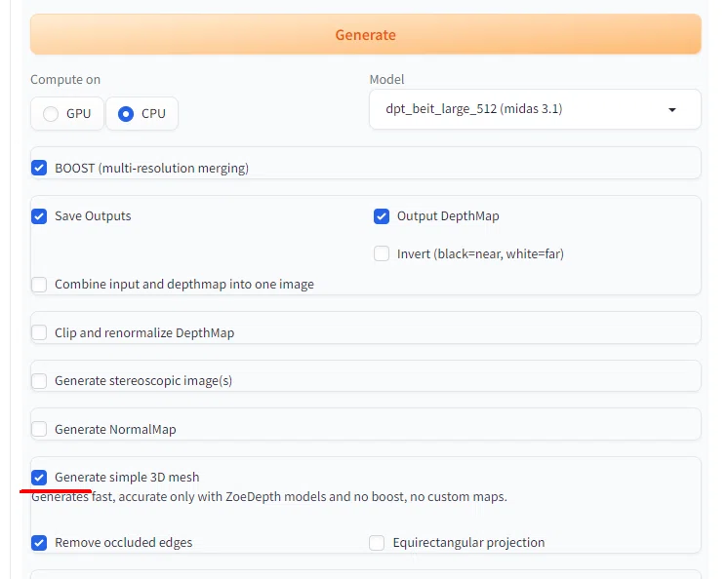Uncheck the Save Outputs checkbox

39,216
